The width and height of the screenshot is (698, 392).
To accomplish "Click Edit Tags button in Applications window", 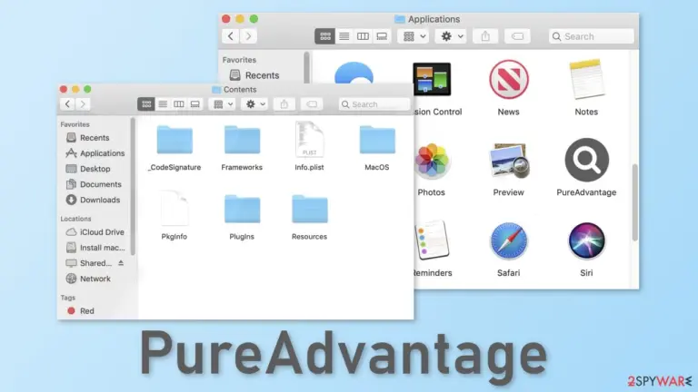I will point(517,36).
